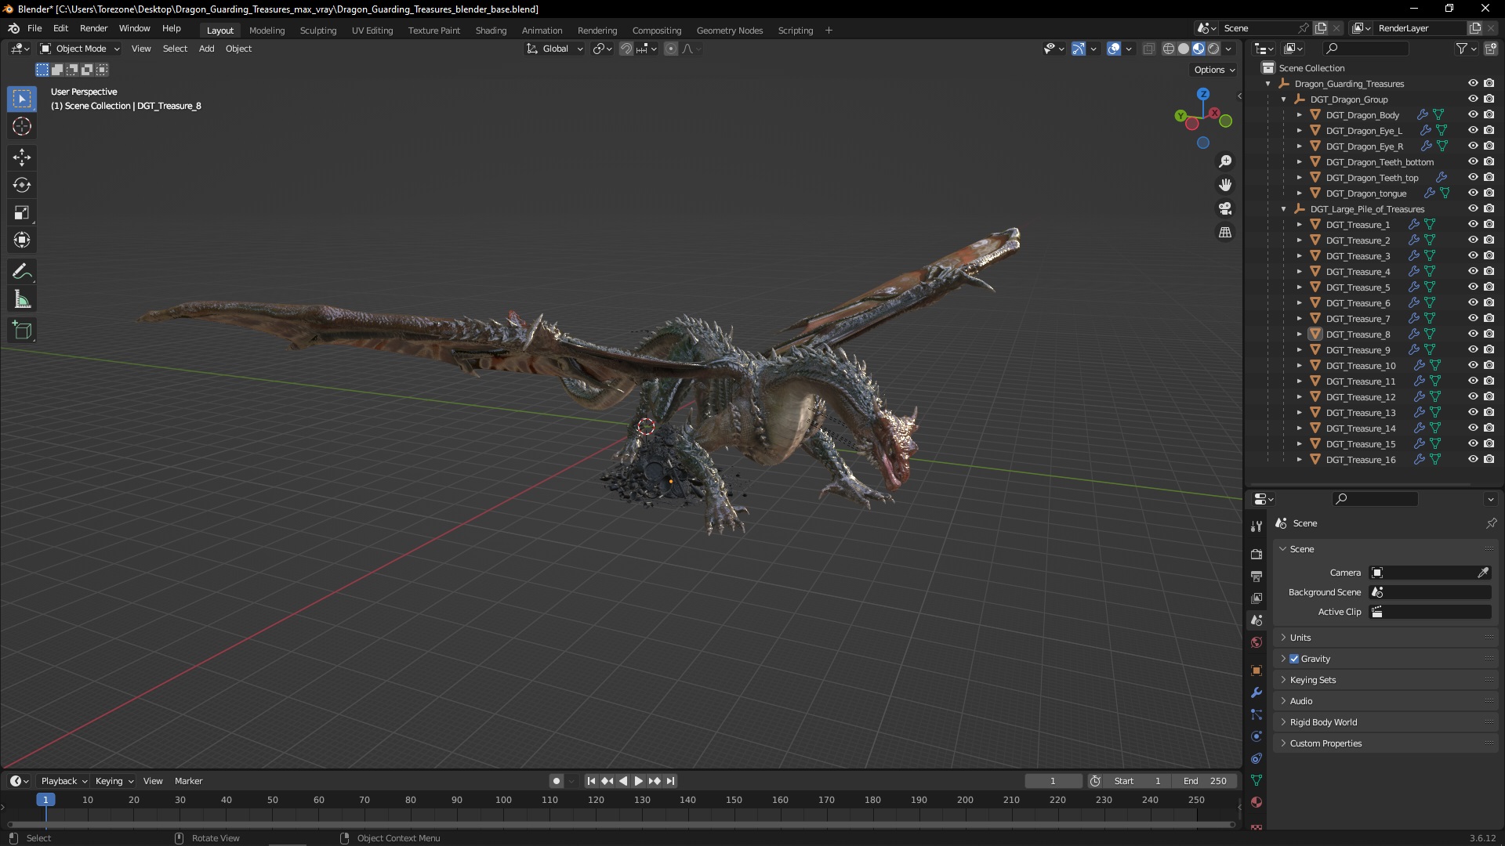Screen dimensions: 1505x846
Task: Switch orthographic/perspective grid icon
Action: pos(1225,233)
